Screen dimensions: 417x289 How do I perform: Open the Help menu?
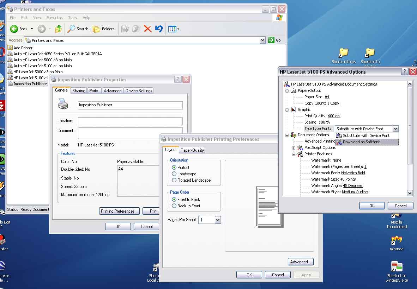[86, 18]
